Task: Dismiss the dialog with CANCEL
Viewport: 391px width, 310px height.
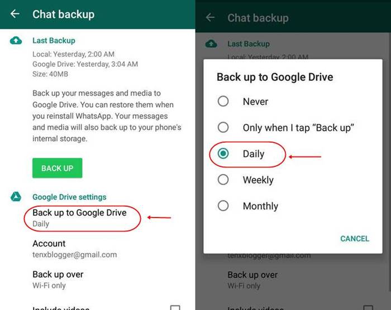Action: [x=355, y=239]
